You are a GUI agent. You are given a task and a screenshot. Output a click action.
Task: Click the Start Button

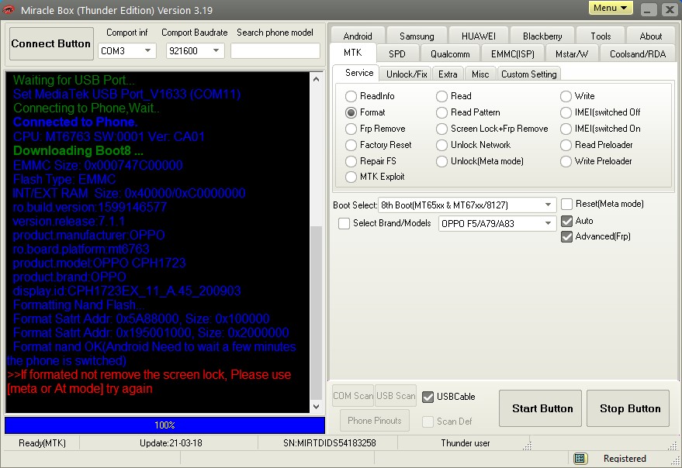540,408
